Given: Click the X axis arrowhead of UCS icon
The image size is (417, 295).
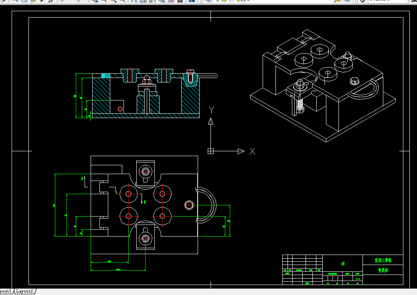Looking at the screenshot, I should tap(241, 151).
